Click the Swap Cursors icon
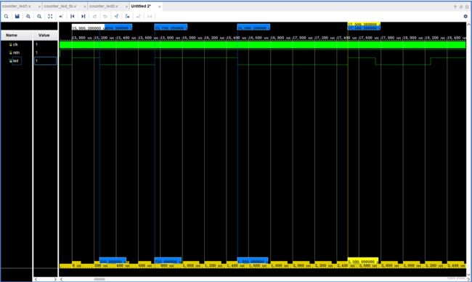The image size is (472, 282). [150, 16]
